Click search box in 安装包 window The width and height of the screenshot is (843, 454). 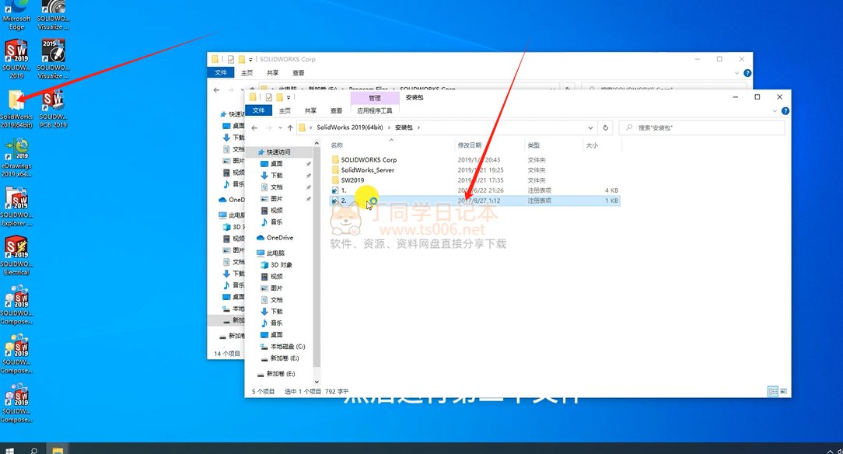(x=702, y=127)
